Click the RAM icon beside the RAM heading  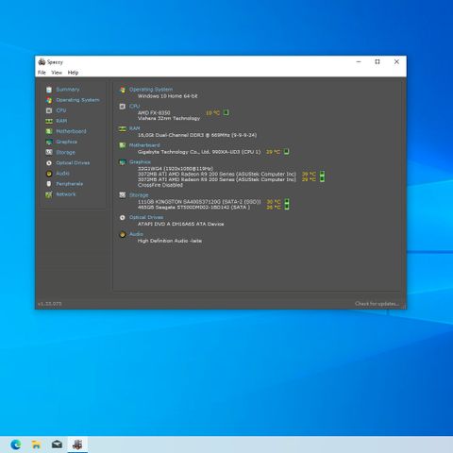click(123, 128)
